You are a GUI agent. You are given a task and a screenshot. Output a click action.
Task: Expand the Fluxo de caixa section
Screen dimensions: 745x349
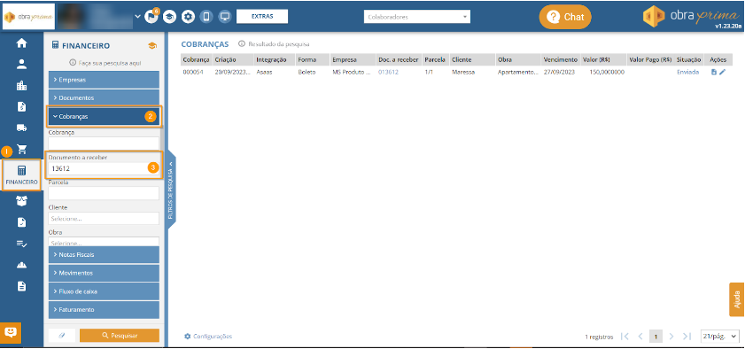104,291
